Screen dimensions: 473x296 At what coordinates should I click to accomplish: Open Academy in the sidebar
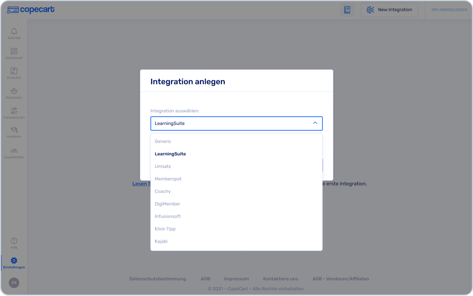(x=14, y=132)
